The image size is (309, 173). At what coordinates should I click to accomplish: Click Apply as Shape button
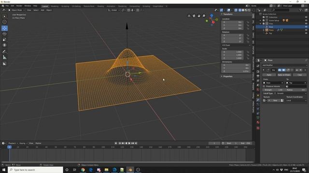tap(284, 75)
